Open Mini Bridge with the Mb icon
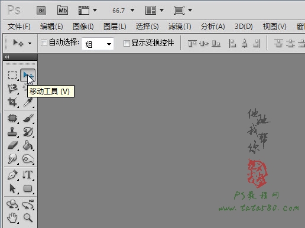The height and width of the screenshot is (228, 305). point(63,10)
